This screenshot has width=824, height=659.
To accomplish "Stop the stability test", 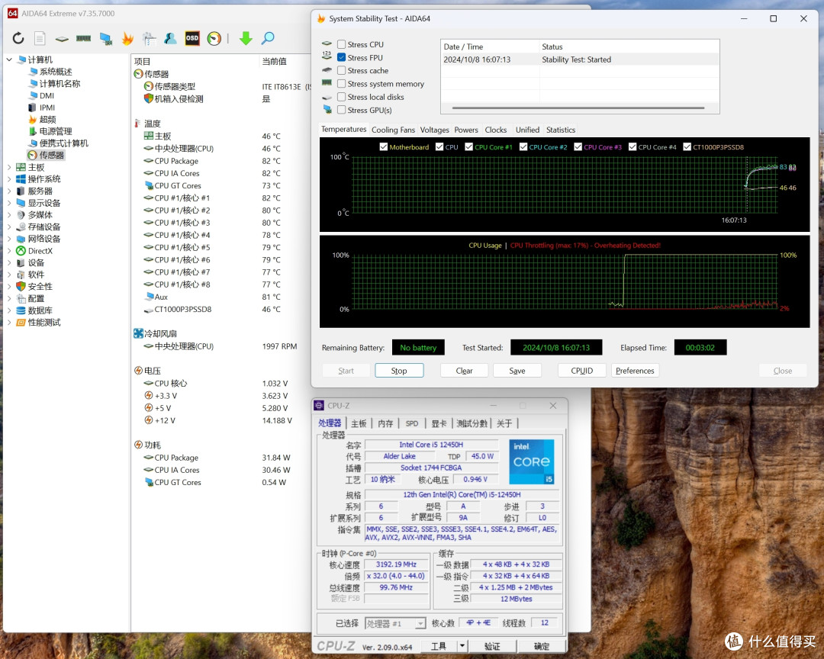I will point(399,371).
